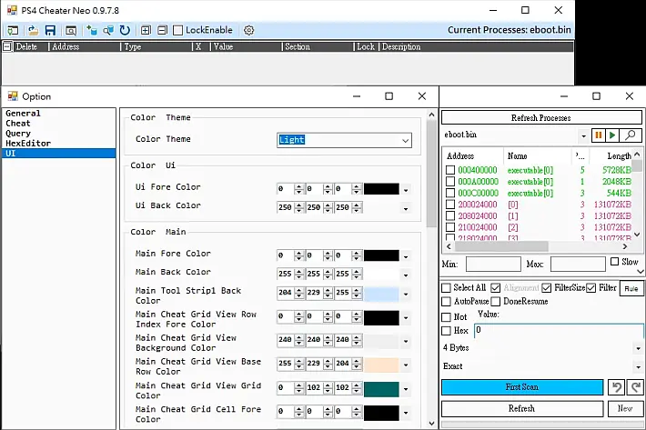Click the Min input field
This screenshot has height=430, width=646.
[493, 265]
